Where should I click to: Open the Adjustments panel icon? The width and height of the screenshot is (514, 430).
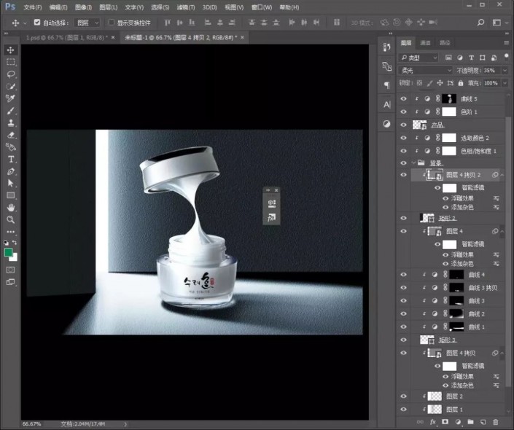(x=387, y=124)
